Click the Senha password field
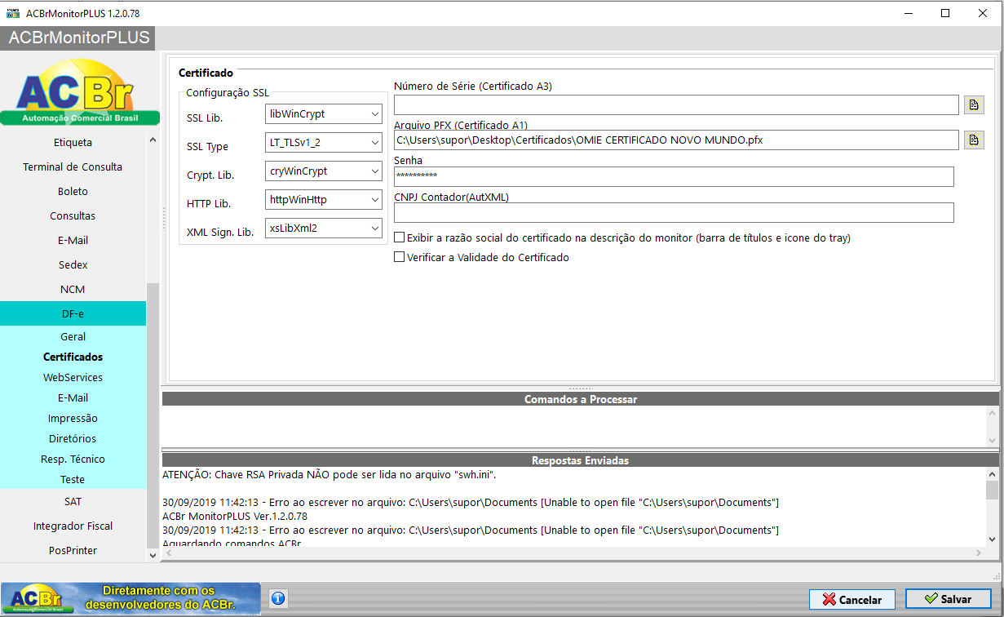1004x617 pixels. (674, 176)
